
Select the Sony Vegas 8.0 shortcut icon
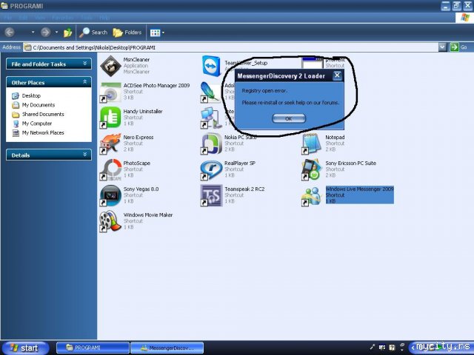[110, 195]
